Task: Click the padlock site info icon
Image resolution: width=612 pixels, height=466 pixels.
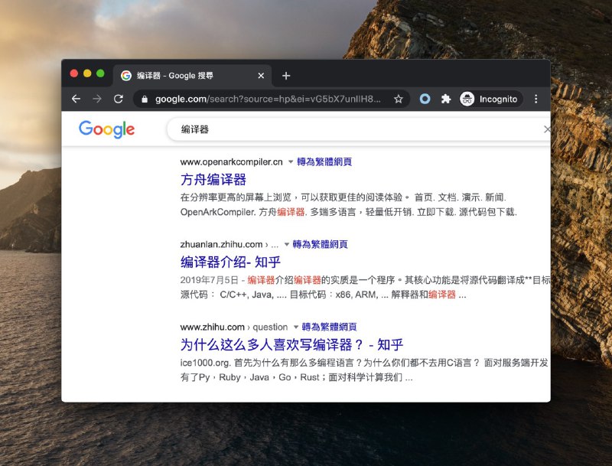Action: click(x=145, y=99)
